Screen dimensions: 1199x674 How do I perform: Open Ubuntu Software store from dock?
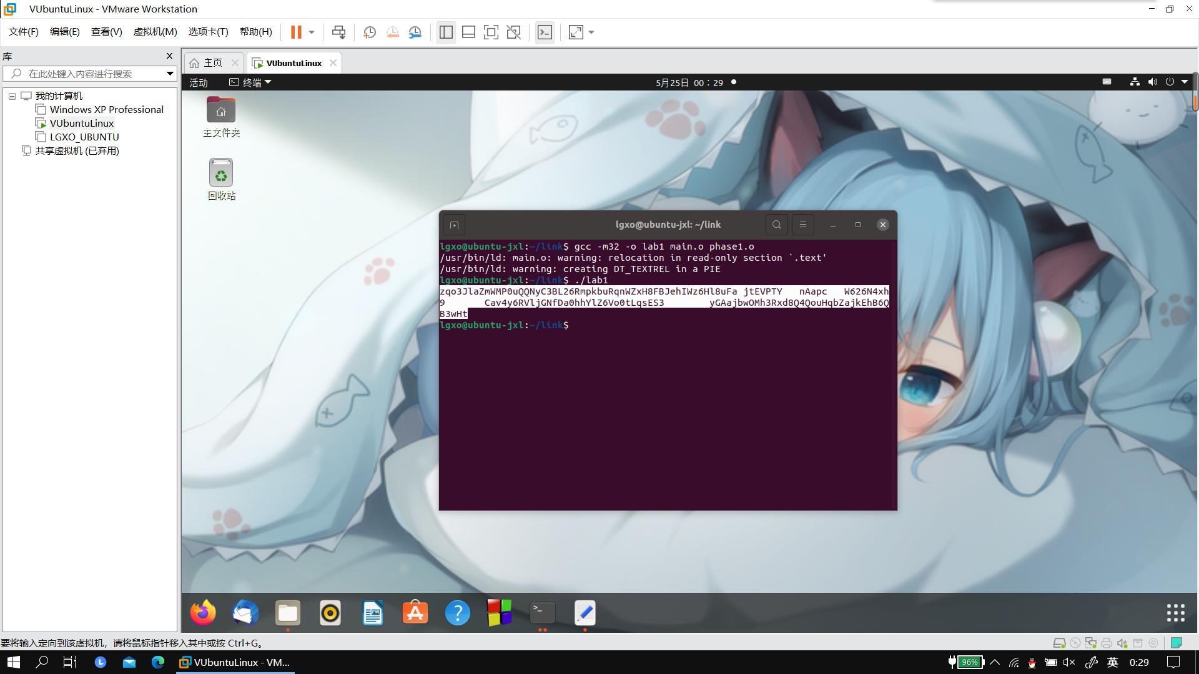(x=415, y=613)
